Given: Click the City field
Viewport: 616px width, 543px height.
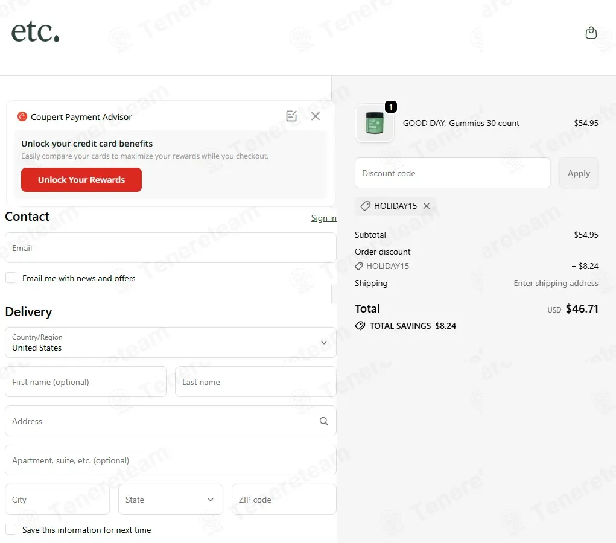Looking at the screenshot, I should pyautogui.click(x=57, y=500).
